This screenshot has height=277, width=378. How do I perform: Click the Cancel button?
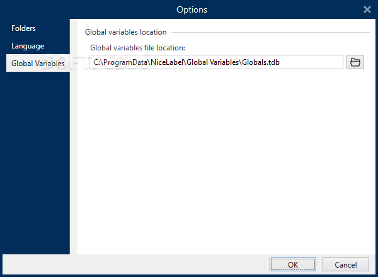click(345, 264)
